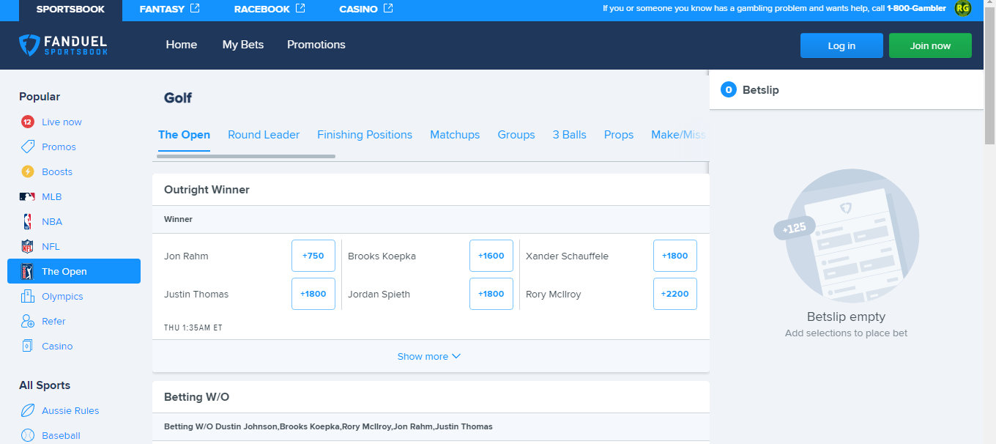Expand Outright Winner with Show more
Screen dimensions: 996x444
point(429,357)
